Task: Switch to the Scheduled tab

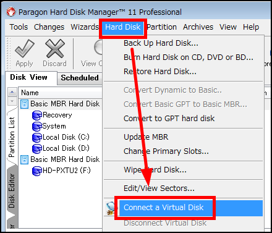Action: [80, 78]
